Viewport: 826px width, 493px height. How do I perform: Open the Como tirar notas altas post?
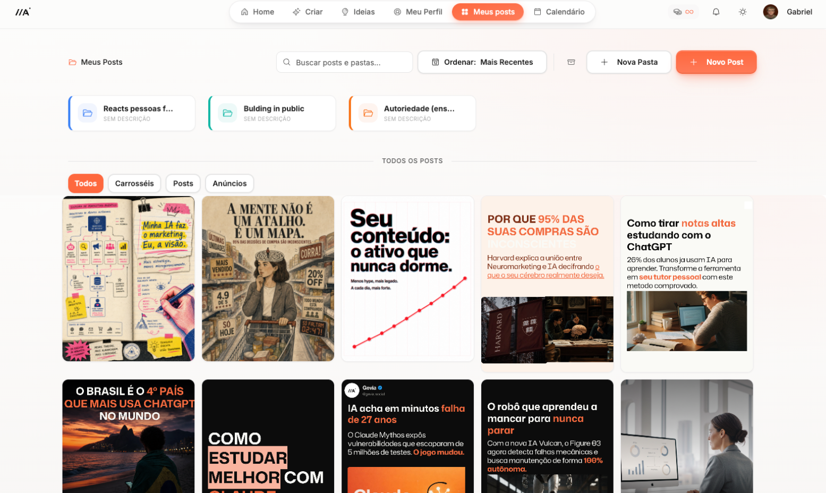tap(687, 284)
